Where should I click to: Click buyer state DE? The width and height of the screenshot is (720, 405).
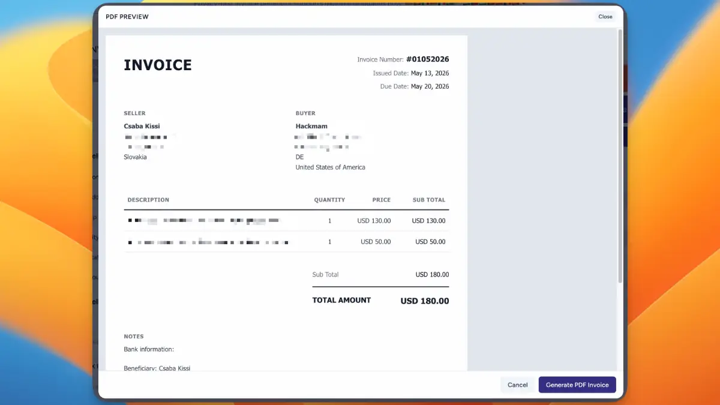(x=299, y=157)
